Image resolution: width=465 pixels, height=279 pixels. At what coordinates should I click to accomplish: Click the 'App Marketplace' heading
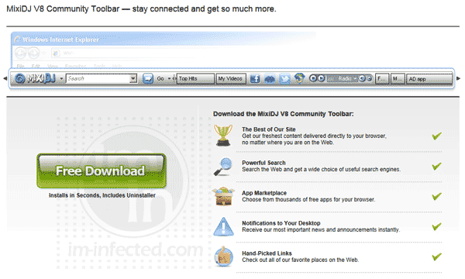click(x=264, y=193)
